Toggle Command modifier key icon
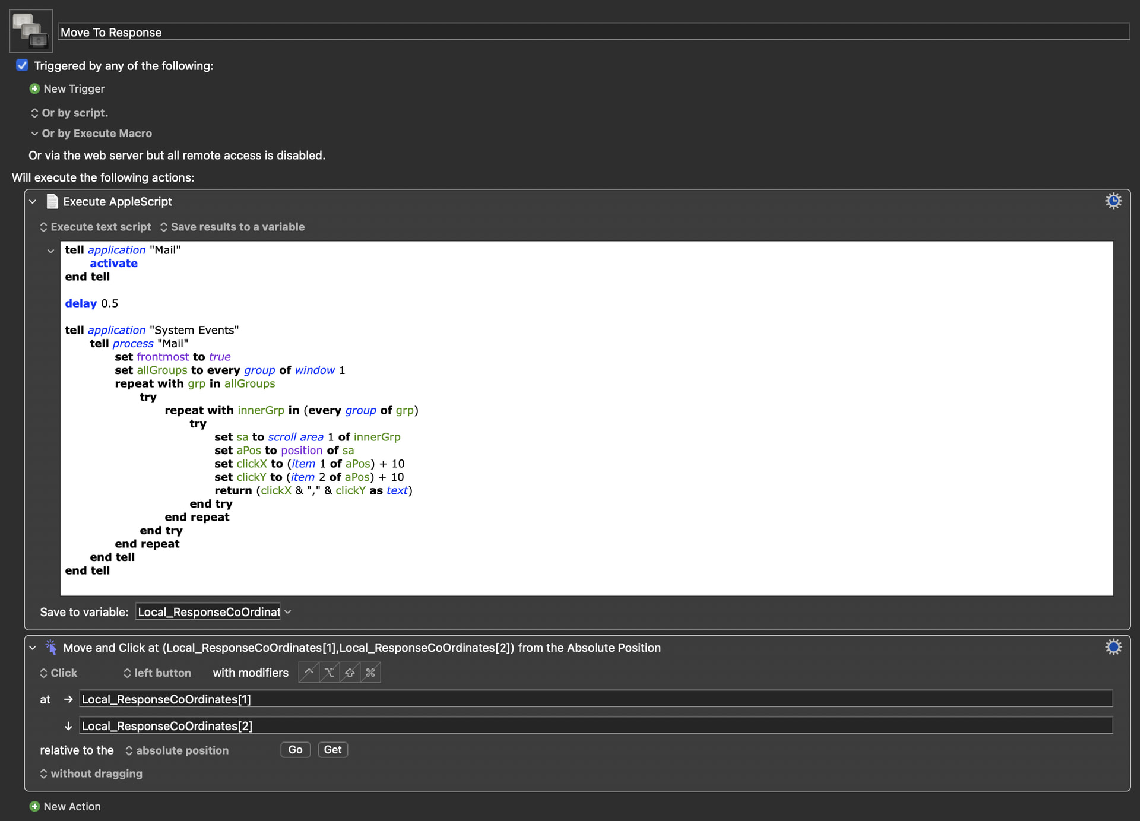Viewport: 1140px width, 821px height. point(370,672)
